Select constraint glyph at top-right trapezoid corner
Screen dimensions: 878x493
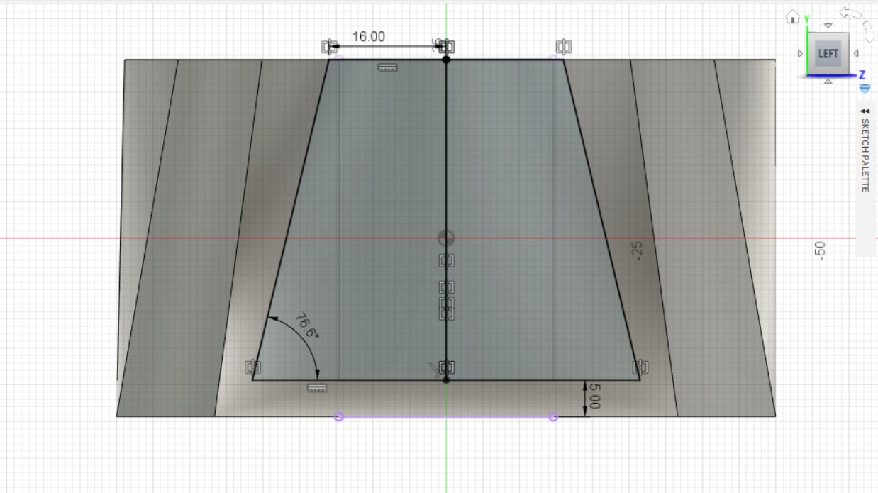pyautogui.click(x=564, y=48)
